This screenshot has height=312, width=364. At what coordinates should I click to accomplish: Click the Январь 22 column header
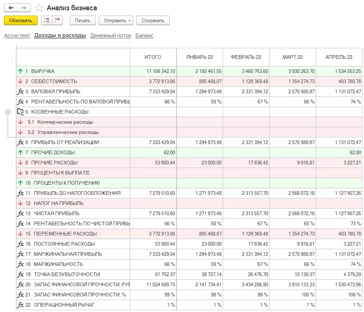[x=200, y=57]
